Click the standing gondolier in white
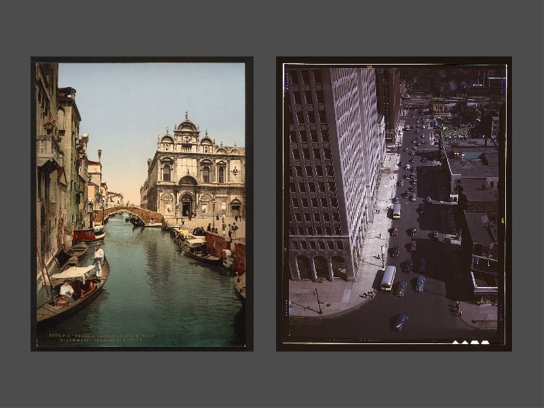The width and height of the screenshot is (544, 408). [x=99, y=258]
